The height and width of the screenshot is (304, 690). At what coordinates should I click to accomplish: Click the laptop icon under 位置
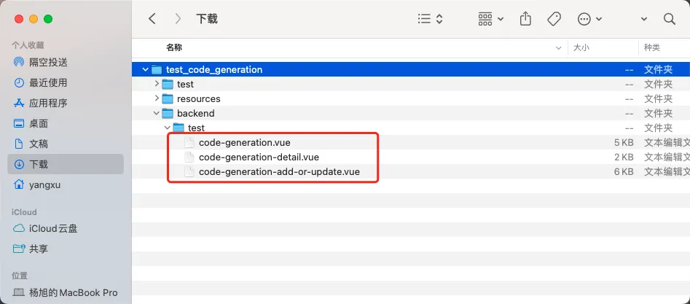tap(19, 292)
